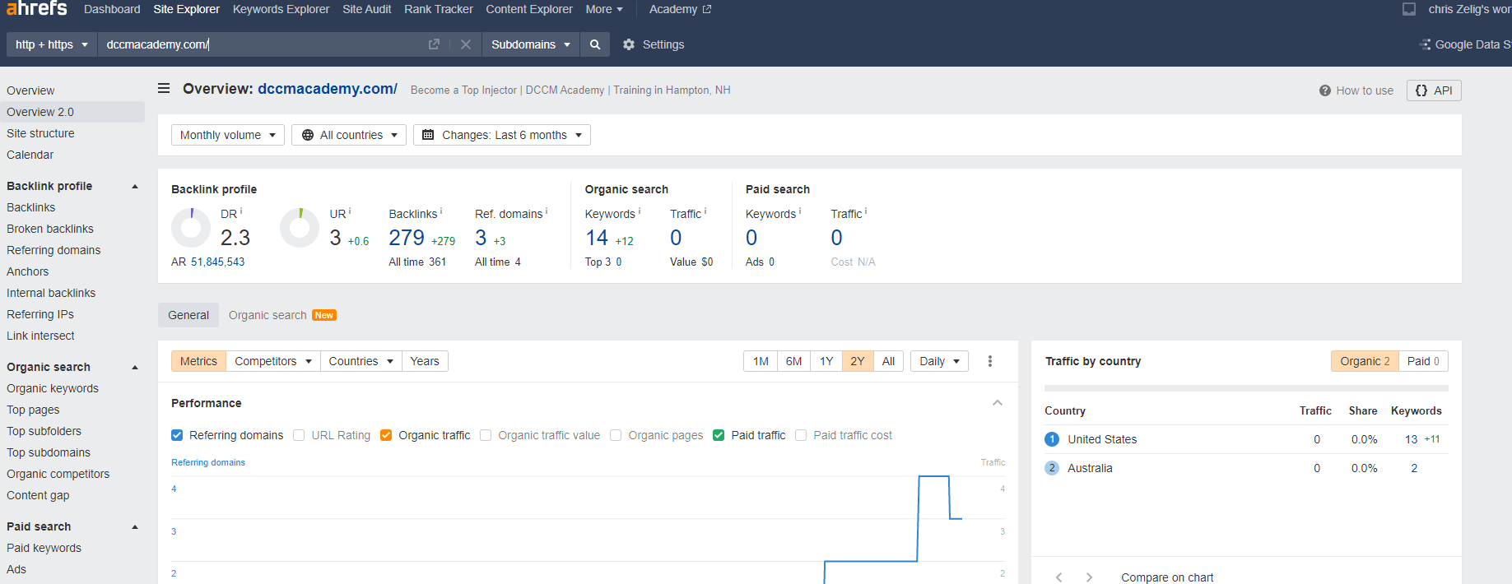Open the All countries dropdown

pyautogui.click(x=349, y=135)
